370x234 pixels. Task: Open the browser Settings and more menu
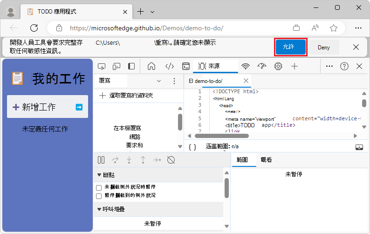358,28
